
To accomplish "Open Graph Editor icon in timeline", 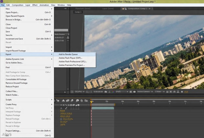I will (x=86, y=100).
